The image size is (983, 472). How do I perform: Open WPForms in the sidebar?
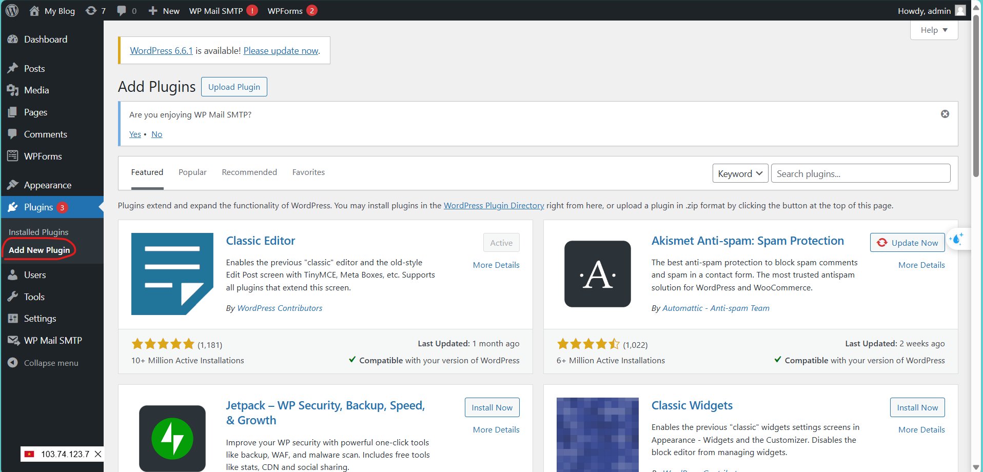52,156
